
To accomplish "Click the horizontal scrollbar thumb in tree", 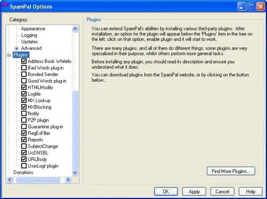I will tap(38, 179).
